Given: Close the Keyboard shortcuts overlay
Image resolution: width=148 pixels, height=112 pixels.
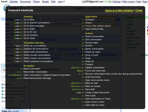Looking at the screenshot, I should [139, 10].
